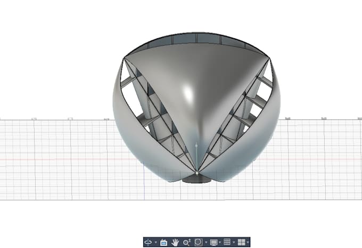Open Display Settings monitor icon

click(214, 243)
